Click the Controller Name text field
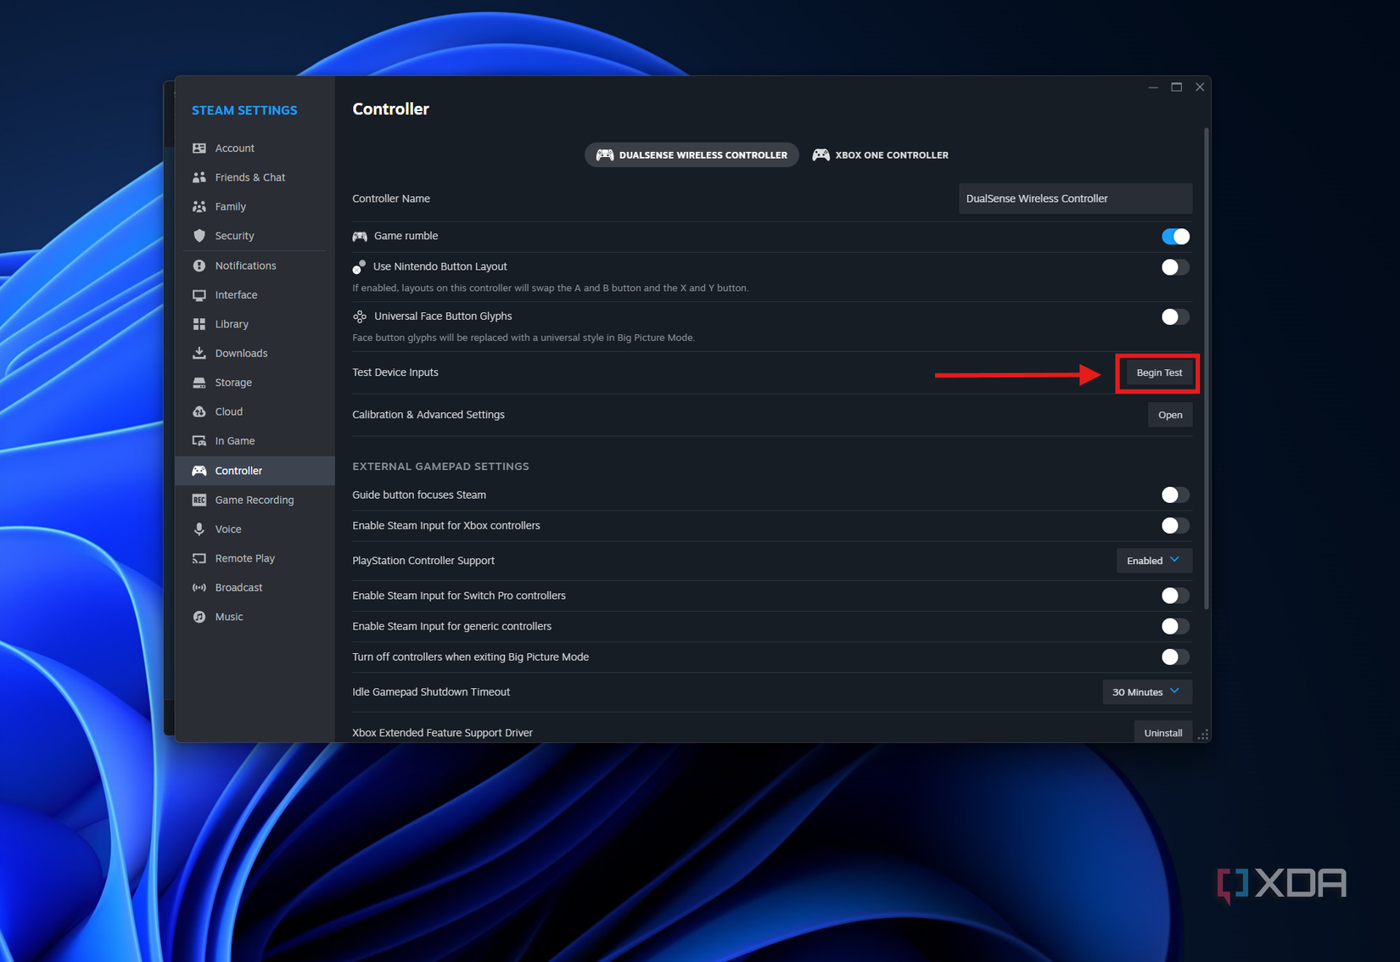1400x962 pixels. click(x=1074, y=199)
